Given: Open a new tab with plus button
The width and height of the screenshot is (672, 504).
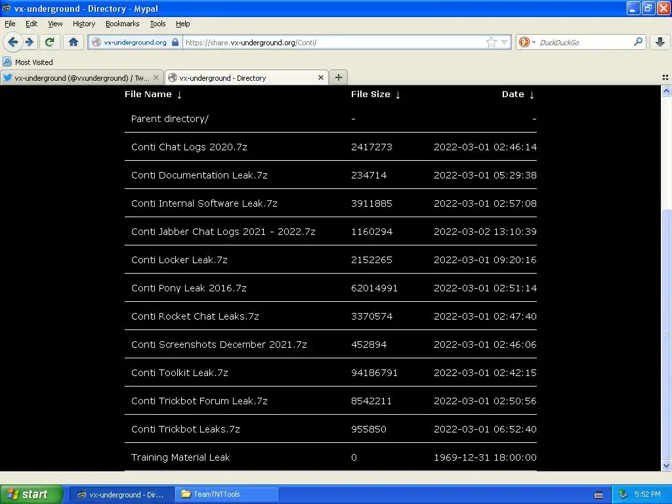Looking at the screenshot, I should click(339, 77).
